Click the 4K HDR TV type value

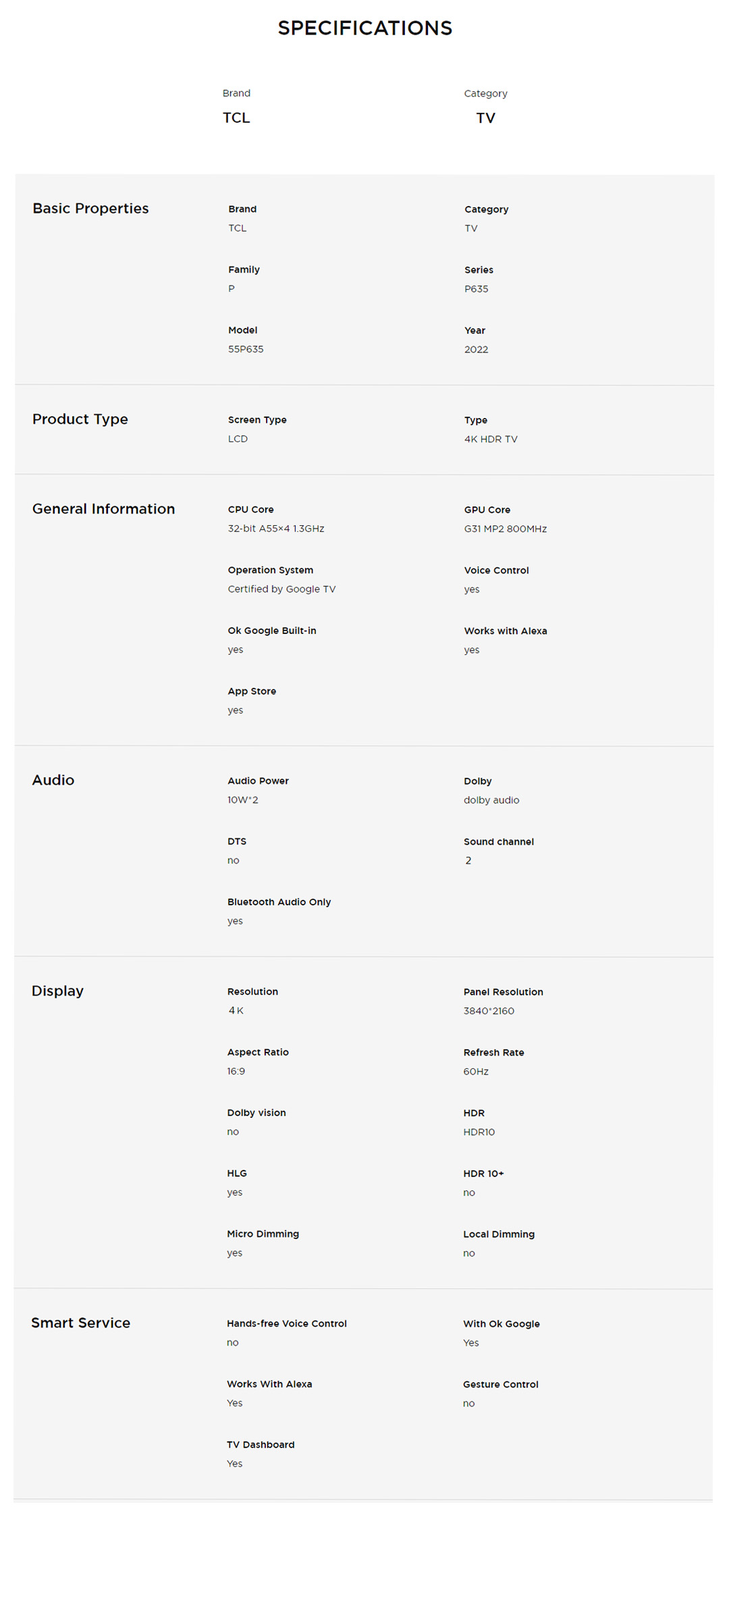(x=491, y=440)
